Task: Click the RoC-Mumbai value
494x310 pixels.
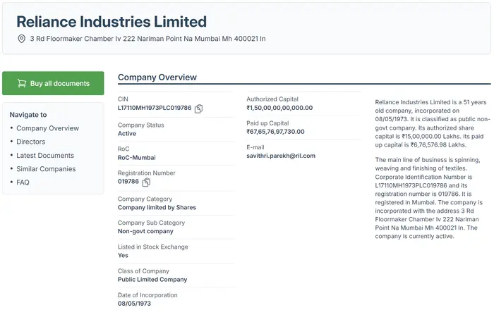Action: click(137, 158)
